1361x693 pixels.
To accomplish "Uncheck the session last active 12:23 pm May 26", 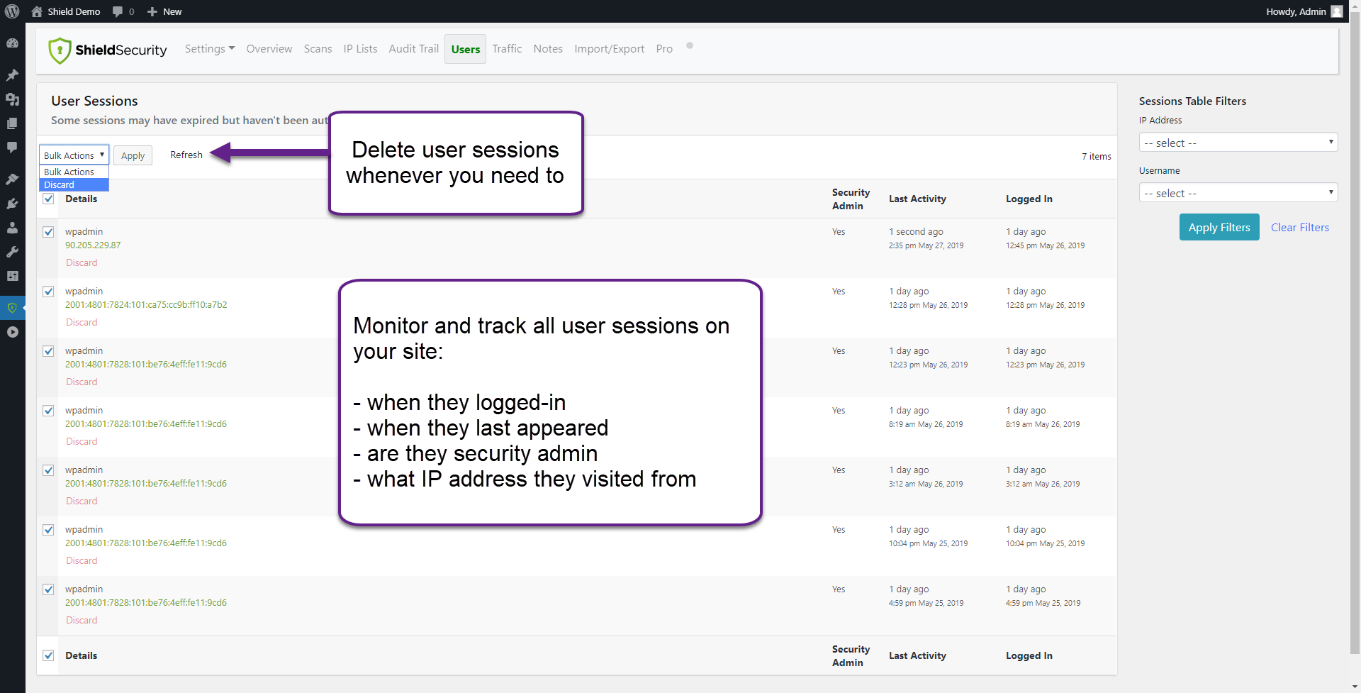I will click(x=48, y=351).
